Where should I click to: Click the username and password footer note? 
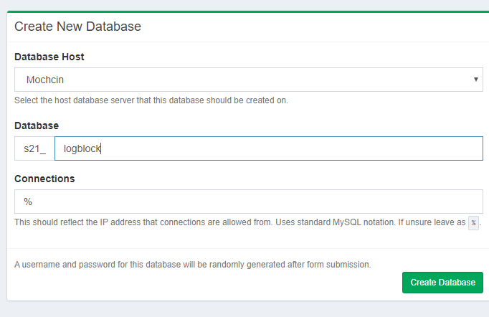tap(192, 264)
